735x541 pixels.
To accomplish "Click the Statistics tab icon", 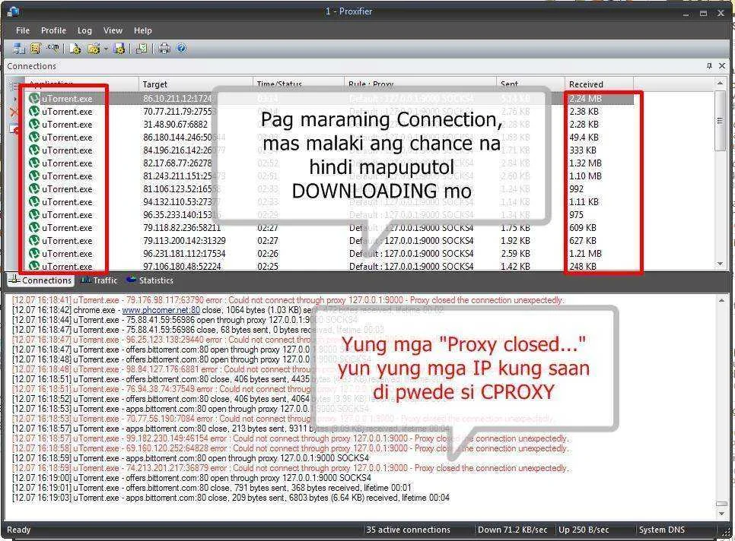I will pyautogui.click(x=131, y=280).
